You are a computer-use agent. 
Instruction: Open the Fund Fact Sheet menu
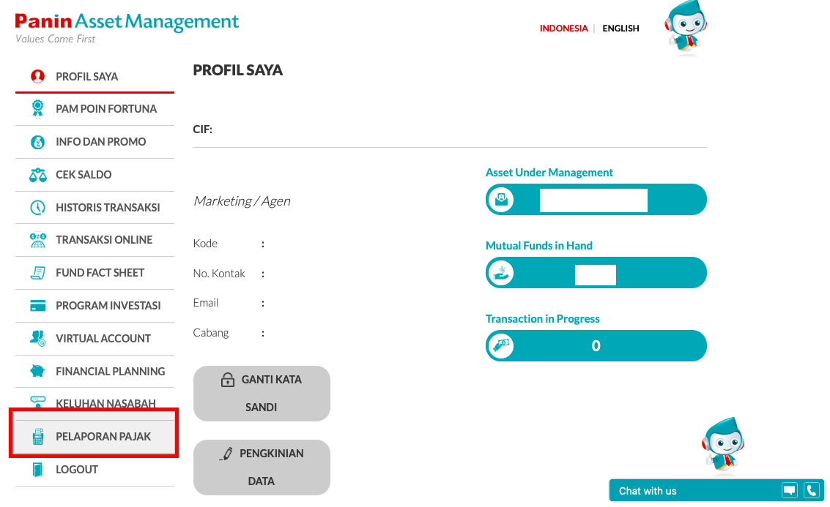coord(100,273)
